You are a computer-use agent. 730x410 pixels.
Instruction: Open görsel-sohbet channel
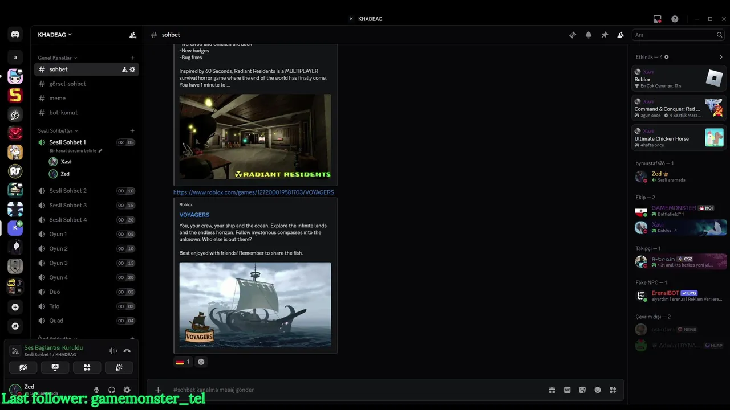(x=87, y=84)
